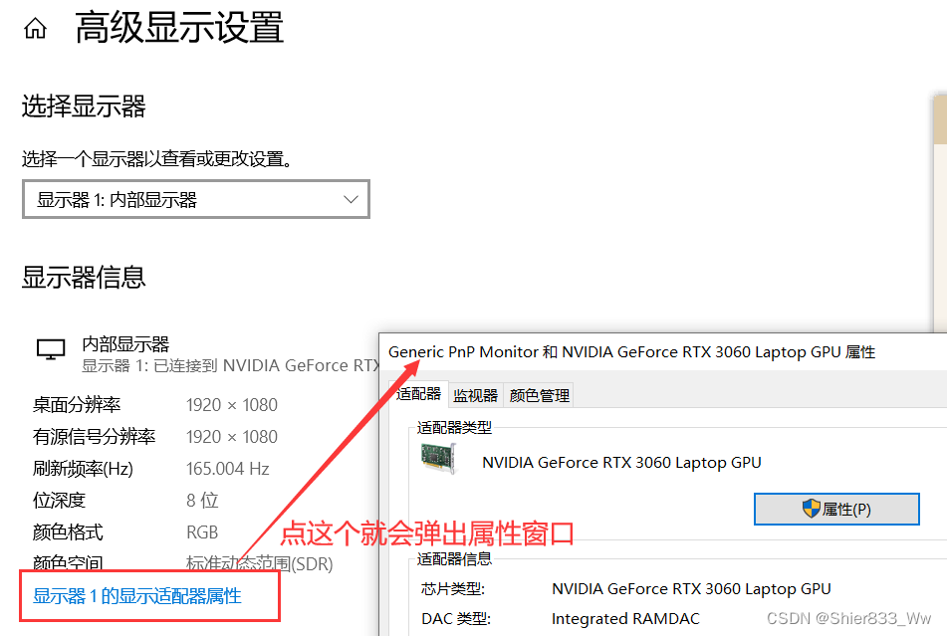Viewport: 947px width, 636px height.
Task: Click the 位深度 label
Action: pyautogui.click(x=59, y=501)
